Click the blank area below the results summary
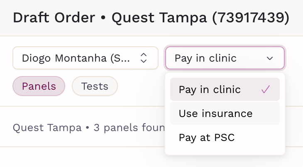The width and height of the screenshot is (303, 167). click(x=83, y=157)
